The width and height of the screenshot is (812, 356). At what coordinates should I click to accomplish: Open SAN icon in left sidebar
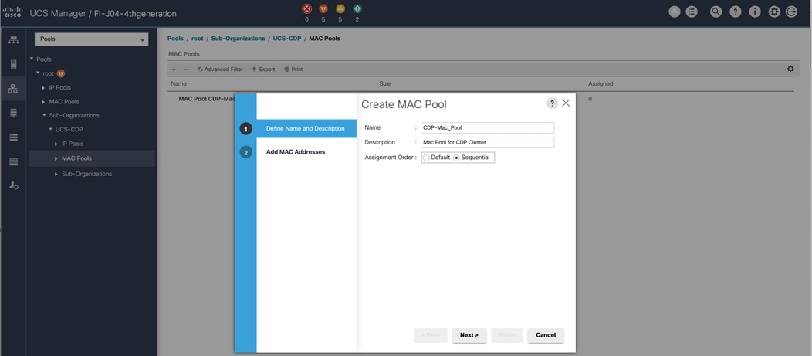[x=13, y=113]
